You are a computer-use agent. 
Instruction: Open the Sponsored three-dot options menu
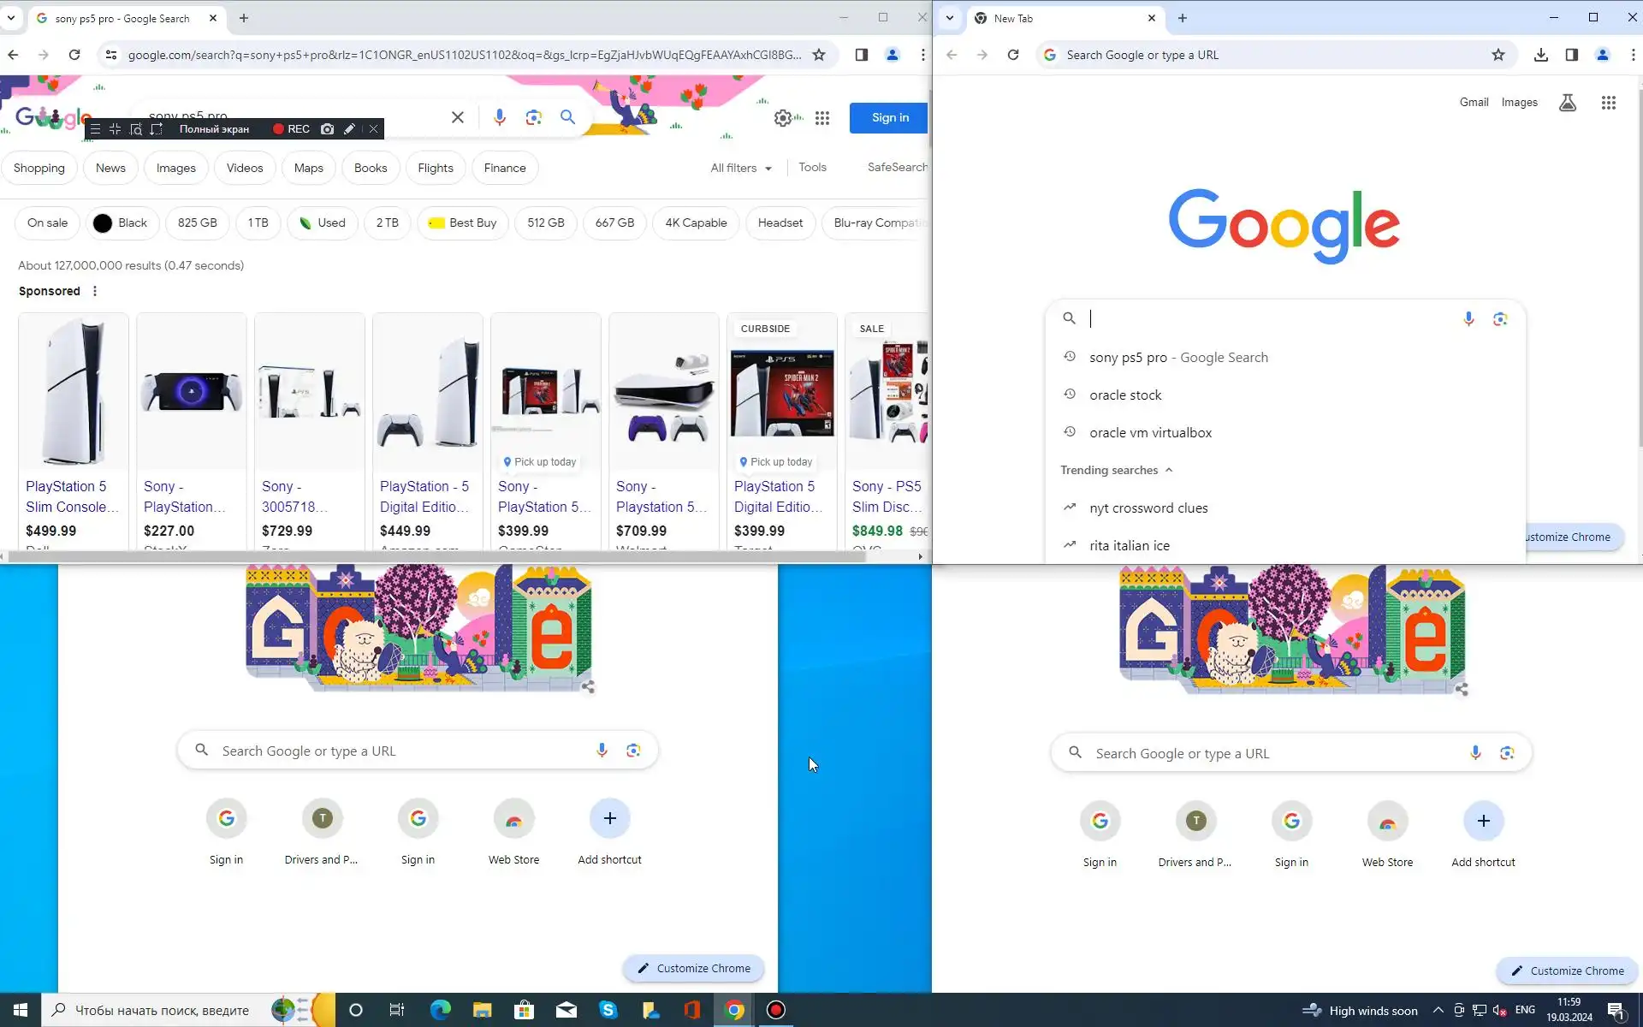point(95,291)
